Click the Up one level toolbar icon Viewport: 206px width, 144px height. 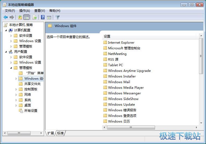20,17
